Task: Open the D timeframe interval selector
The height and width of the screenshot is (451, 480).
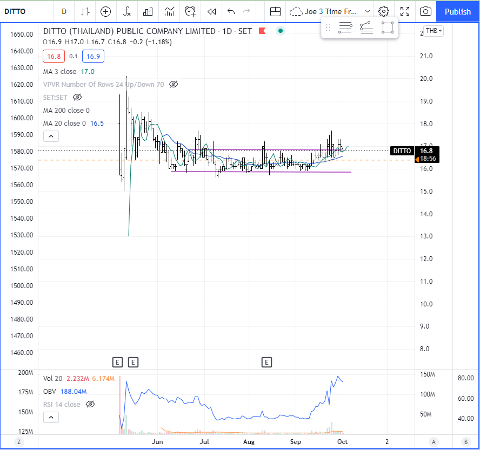Action: tap(64, 12)
